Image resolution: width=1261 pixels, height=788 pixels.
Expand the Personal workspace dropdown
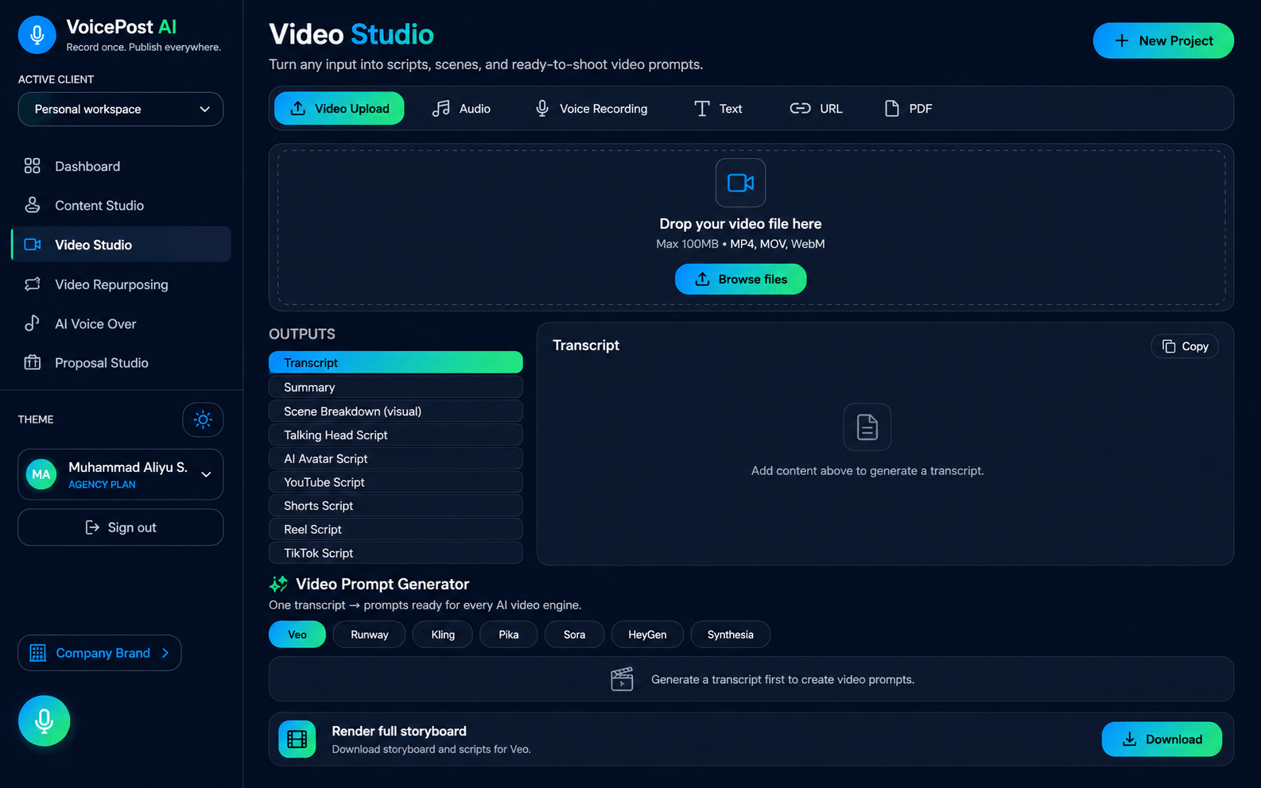coord(121,109)
